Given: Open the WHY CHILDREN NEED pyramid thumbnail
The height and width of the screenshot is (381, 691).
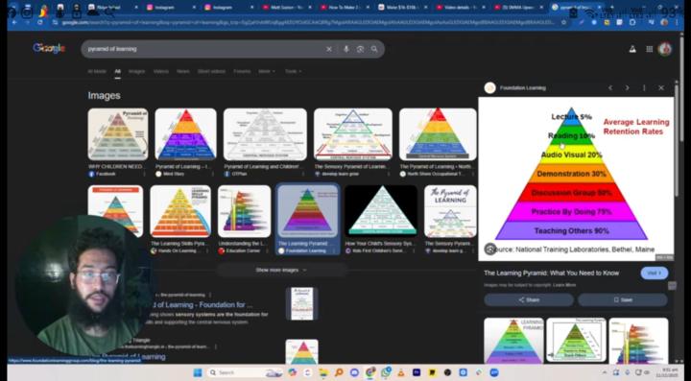Looking at the screenshot, I should tap(118, 134).
